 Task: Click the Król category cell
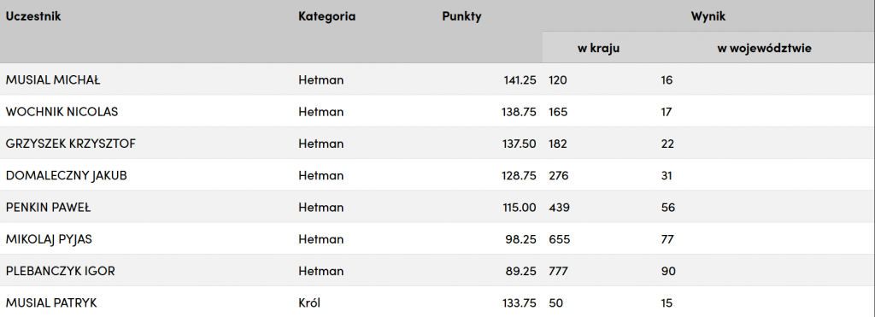(x=309, y=303)
